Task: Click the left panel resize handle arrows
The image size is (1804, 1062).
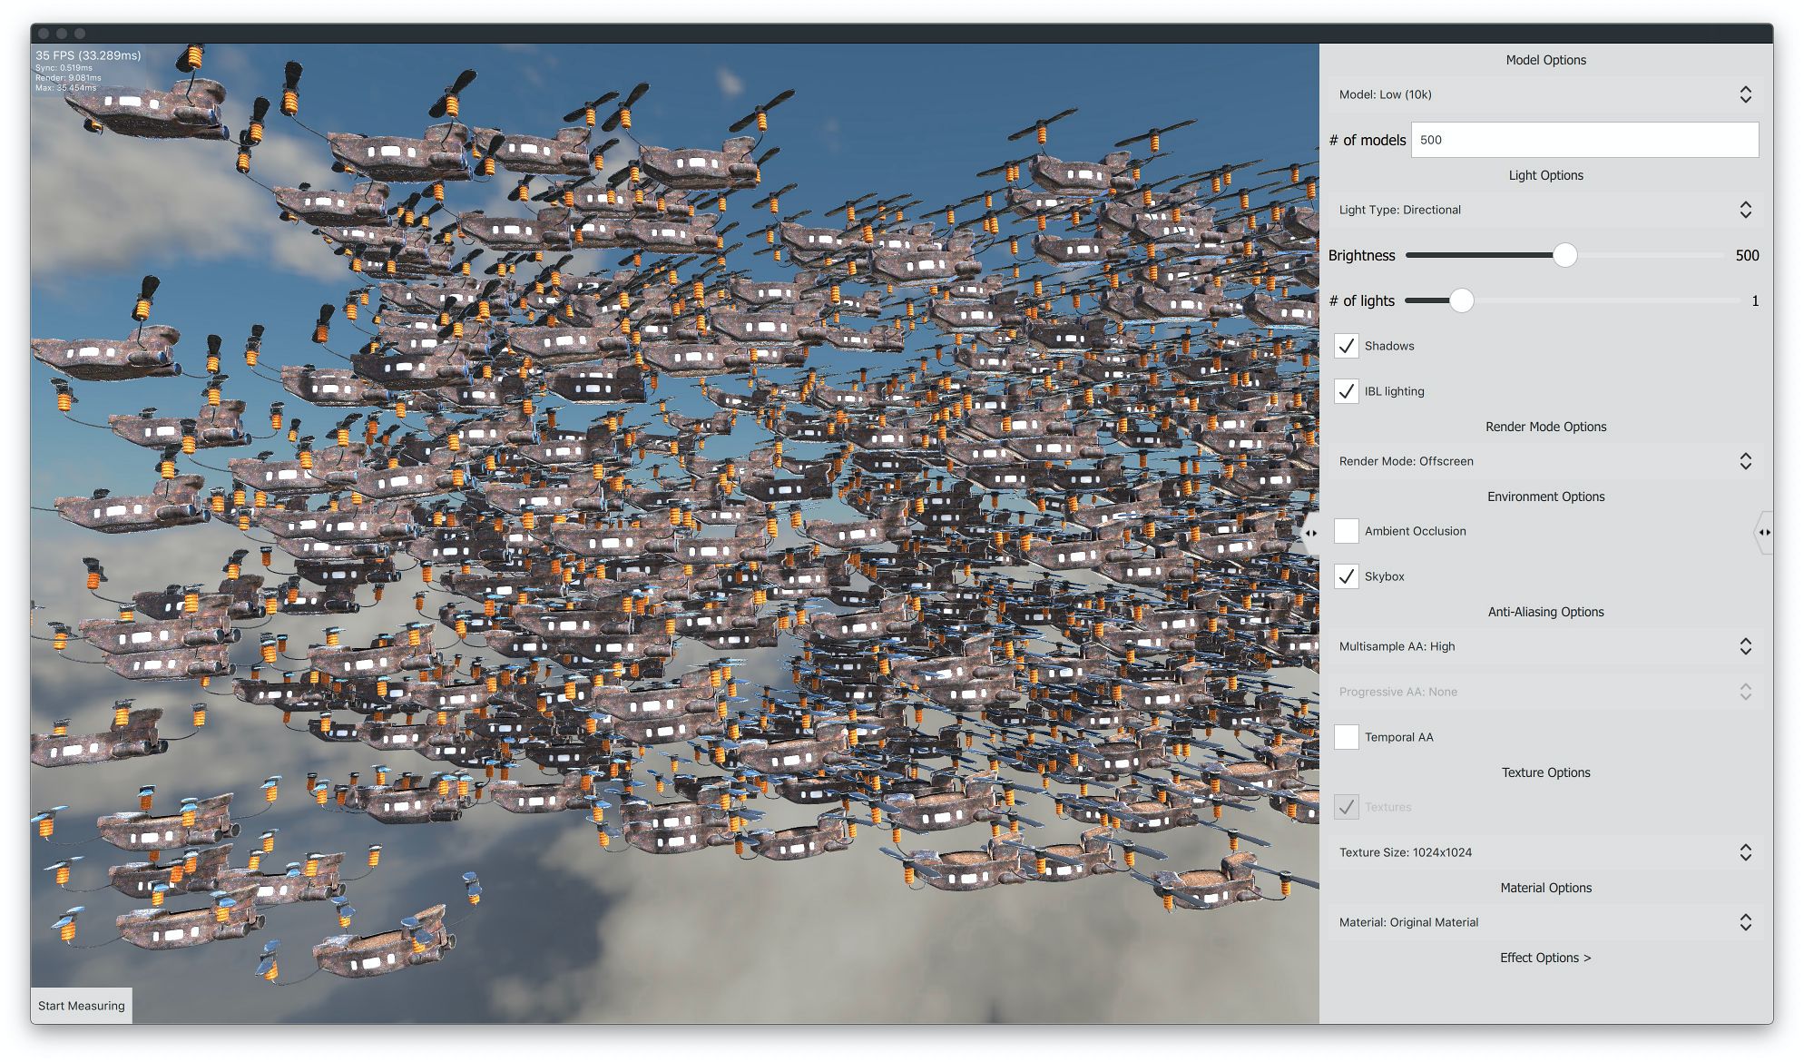Action: click(x=1310, y=533)
